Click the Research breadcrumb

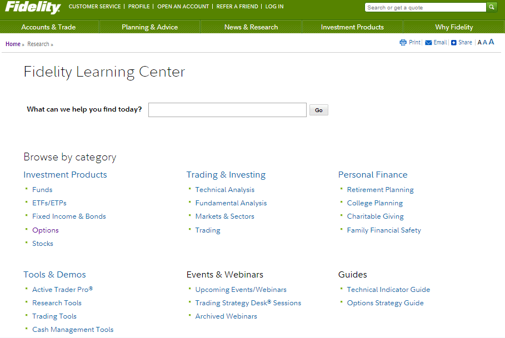click(38, 44)
